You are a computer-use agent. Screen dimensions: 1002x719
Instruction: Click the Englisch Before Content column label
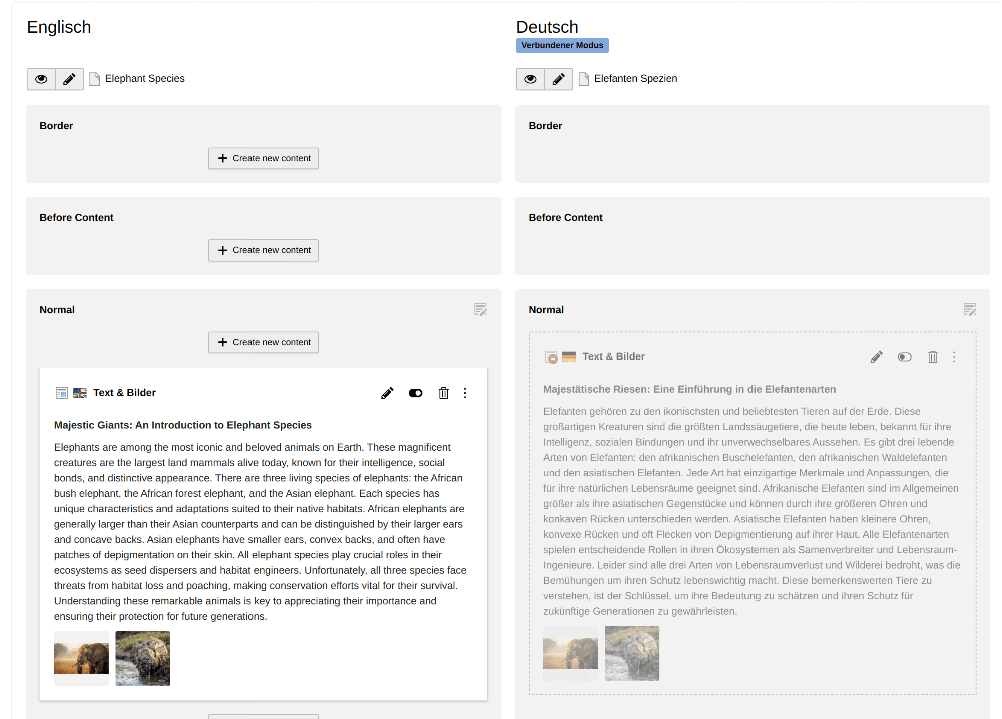click(77, 218)
